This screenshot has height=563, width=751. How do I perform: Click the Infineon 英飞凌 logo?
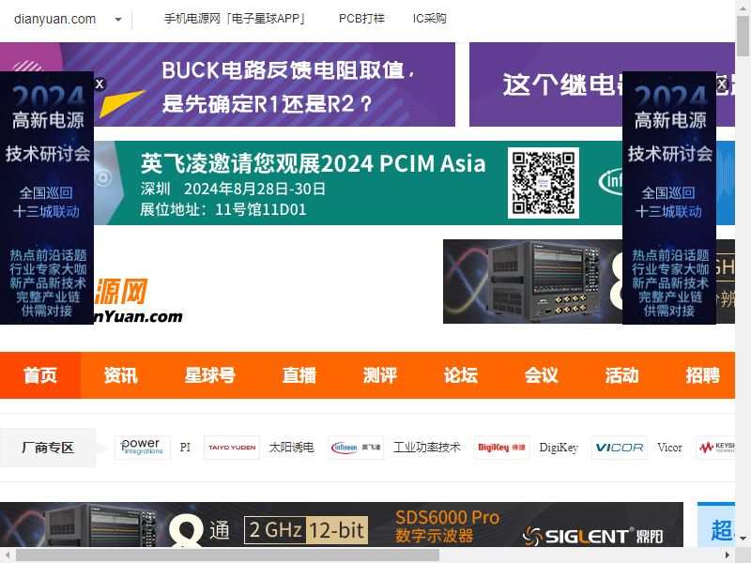click(356, 448)
